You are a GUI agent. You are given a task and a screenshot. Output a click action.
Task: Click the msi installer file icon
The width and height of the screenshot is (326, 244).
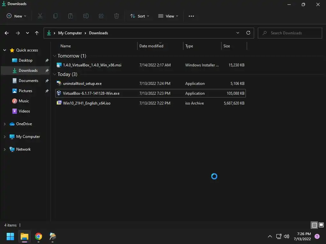[59, 65]
